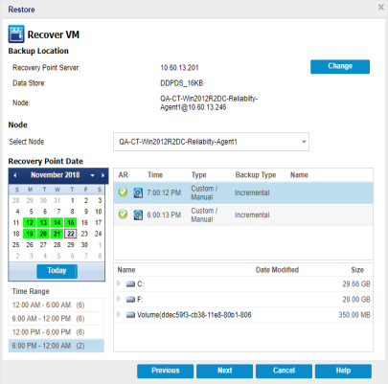Image resolution: width=388 pixels, height=384 pixels.
Task: Click the backup disk icon beside 7:00:12 PM
Action: [x=138, y=192]
